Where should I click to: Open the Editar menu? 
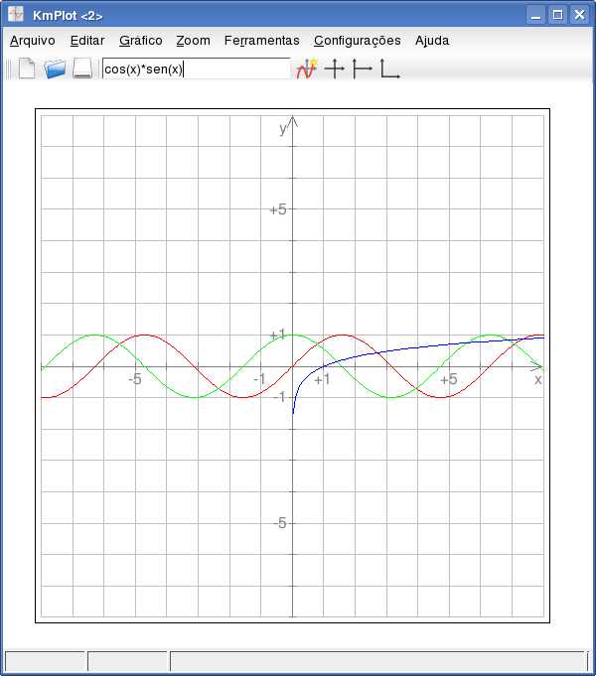pyautogui.click(x=87, y=41)
